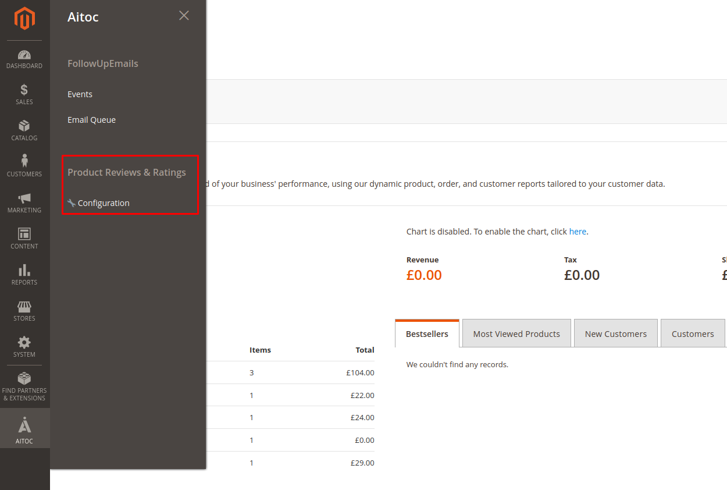
Task: Open Configuration under Product Reviews & Ratings
Action: coord(104,203)
